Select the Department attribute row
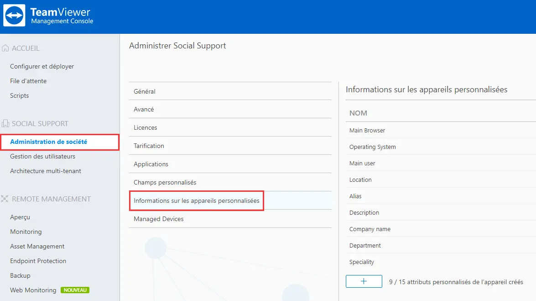 (x=441, y=246)
